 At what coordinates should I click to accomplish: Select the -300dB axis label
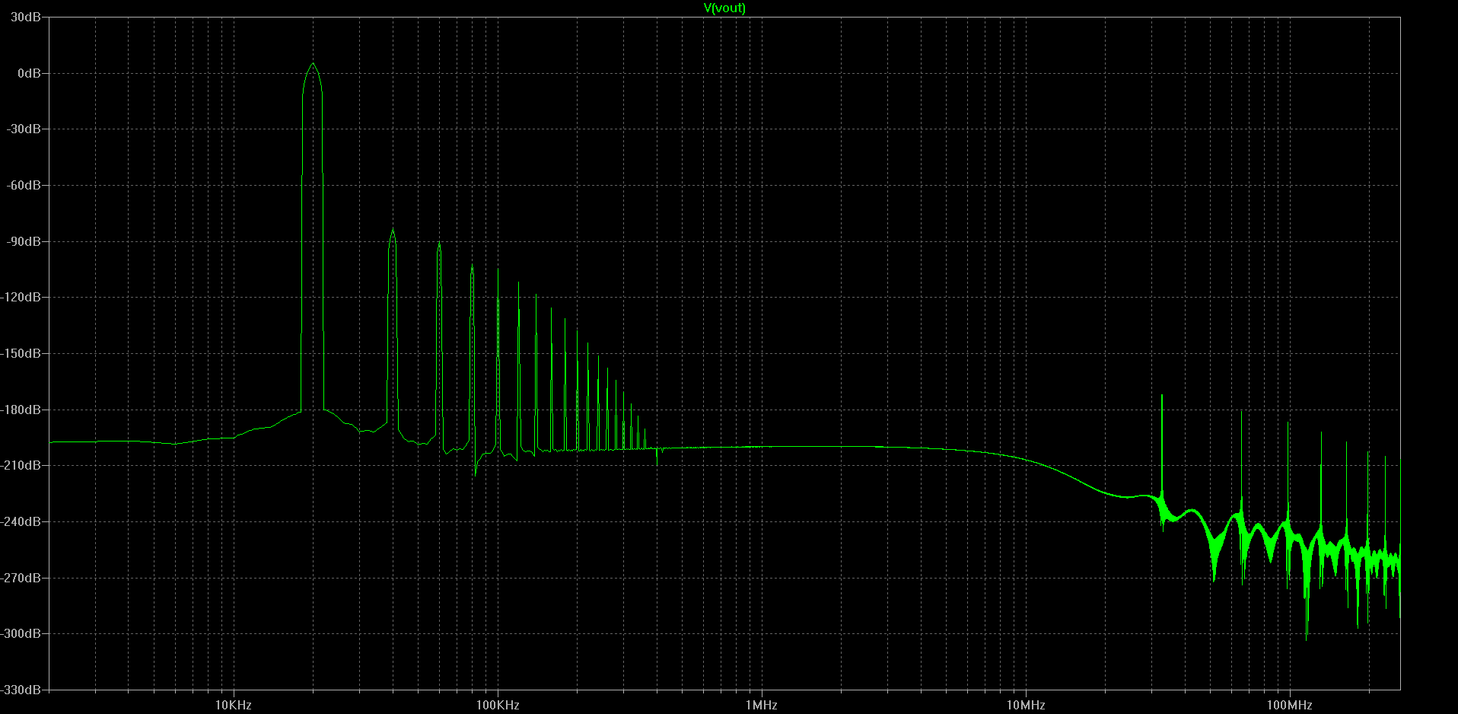21,633
